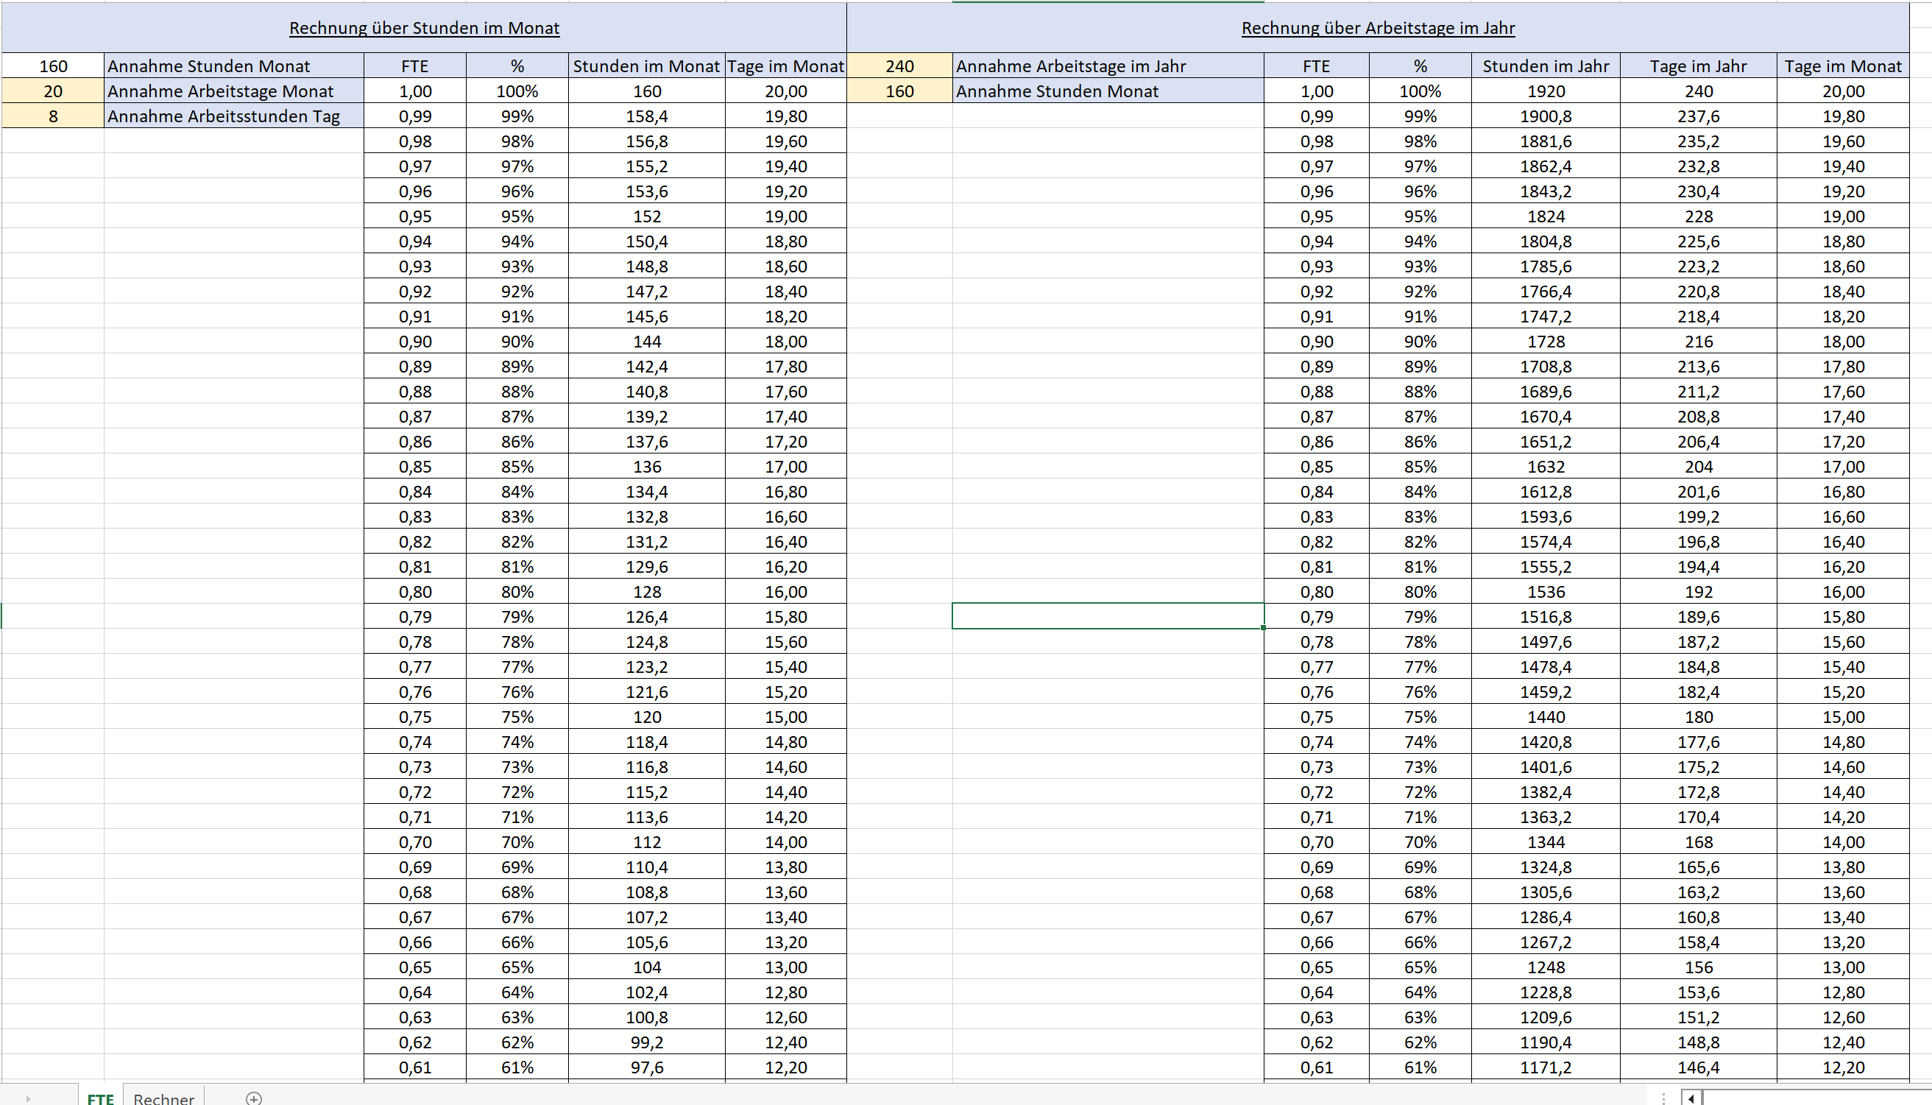This screenshot has width=1932, height=1105.
Task: Select cell 97,6 in Stunden im Monat
Action: coord(646,1067)
